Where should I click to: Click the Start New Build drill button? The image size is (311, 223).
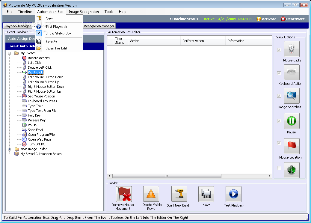(x=179, y=194)
